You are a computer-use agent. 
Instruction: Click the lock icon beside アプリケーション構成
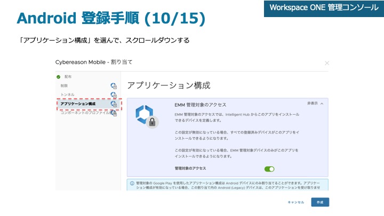click(114, 104)
